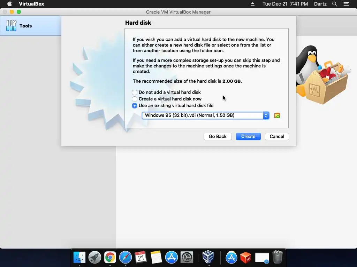Click the Go Back button
Viewport: 357px width, 267px height.
coord(218,136)
